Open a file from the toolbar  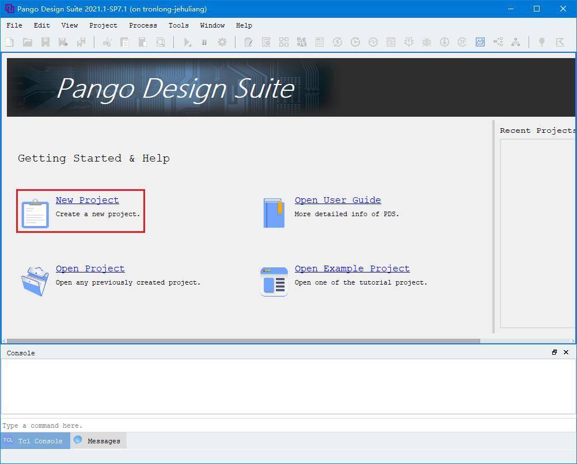click(28, 42)
